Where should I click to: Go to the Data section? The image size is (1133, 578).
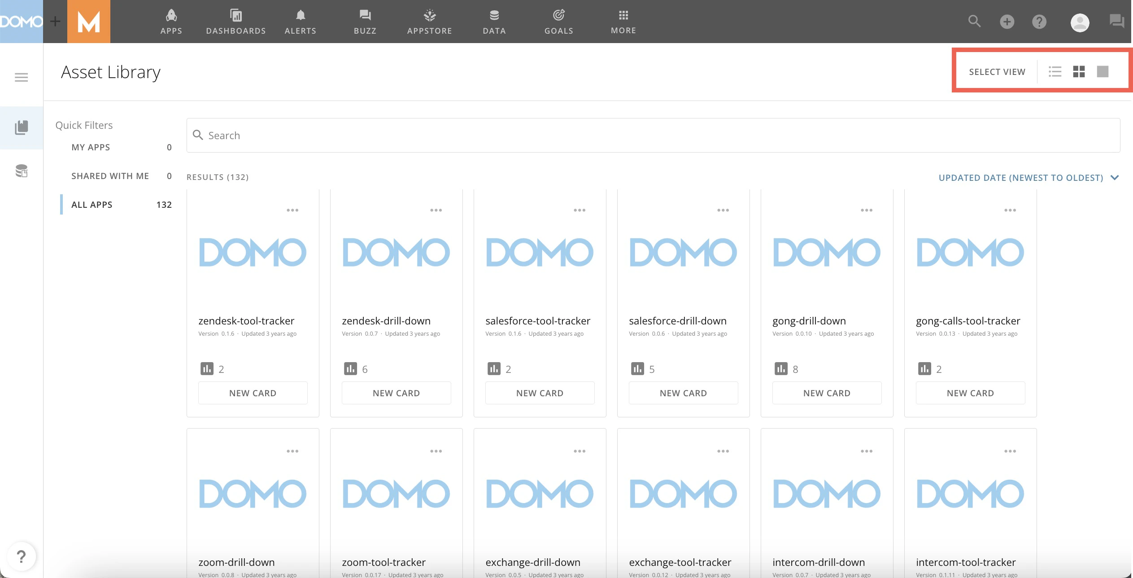click(x=494, y=22)
